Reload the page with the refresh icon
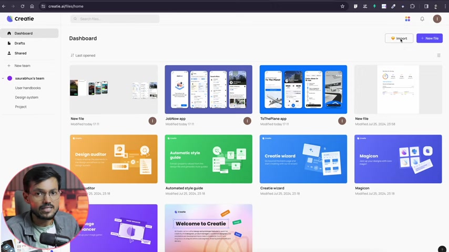449x252 pixels. pyautogui.click(x=22, y=6)
